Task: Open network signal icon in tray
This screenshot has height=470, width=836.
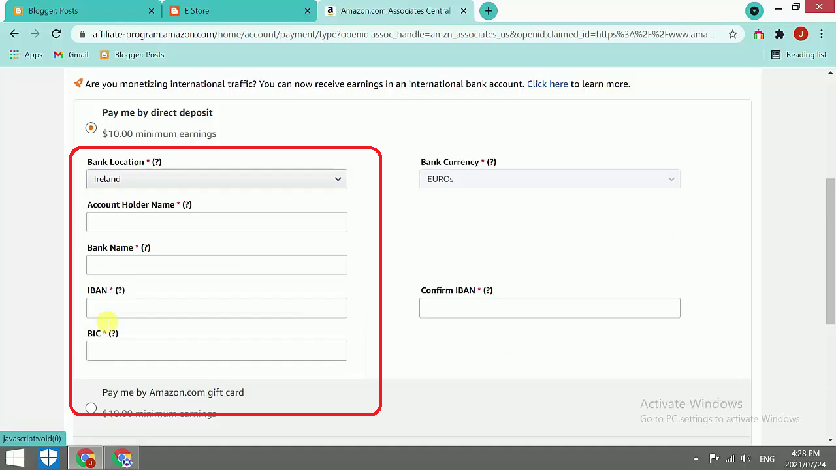Action: click(x=730, y=458)
